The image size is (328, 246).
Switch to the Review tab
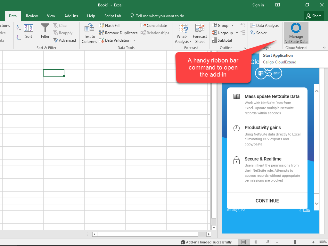click(x=32, y=16)
